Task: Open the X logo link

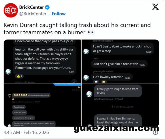Action: tap(155, 7)
